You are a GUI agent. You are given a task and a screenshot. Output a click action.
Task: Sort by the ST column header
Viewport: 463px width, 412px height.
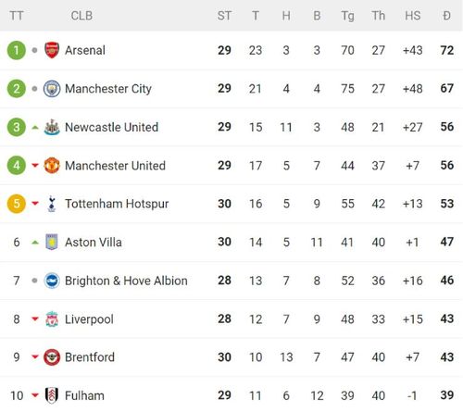click(224, 16)
